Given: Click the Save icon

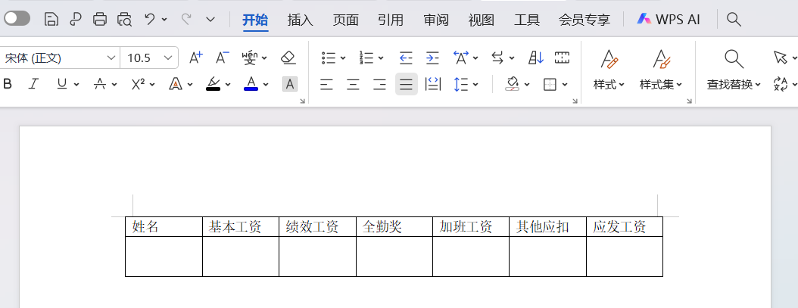Looking at the screenshot, I should coord(51,20).
